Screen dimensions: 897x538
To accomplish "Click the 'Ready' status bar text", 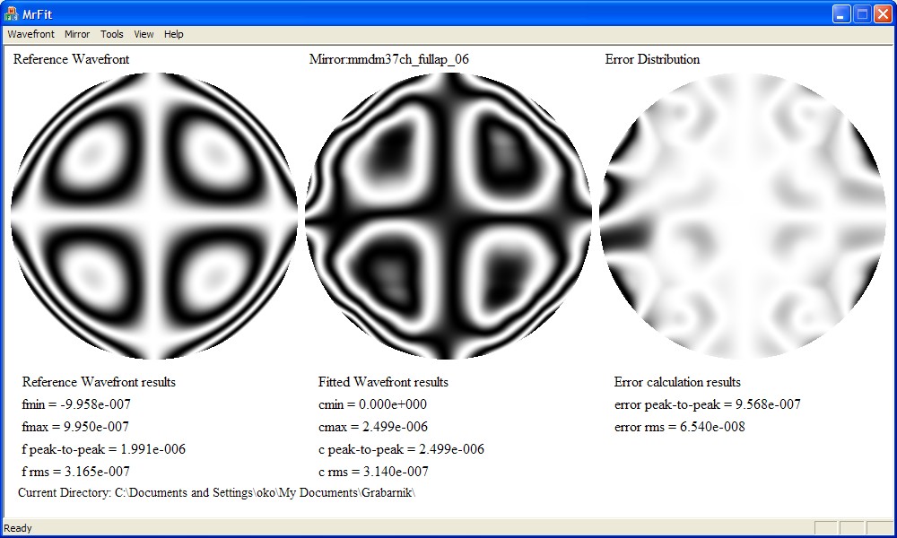I will [18, 528].
